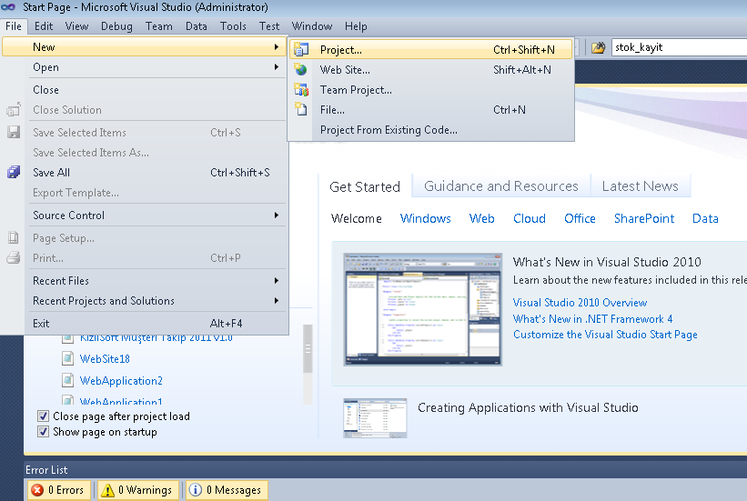This screenshot has width=747, height=501.
Task: Open the Windows category link
Action: click(x=426, y=218)
